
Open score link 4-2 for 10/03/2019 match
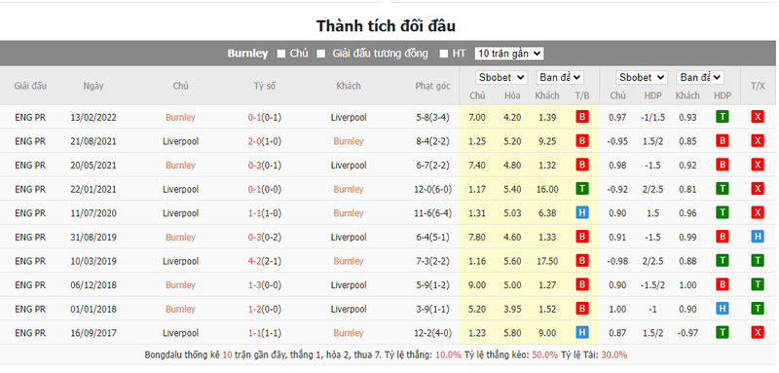click(x=254, y=261)
